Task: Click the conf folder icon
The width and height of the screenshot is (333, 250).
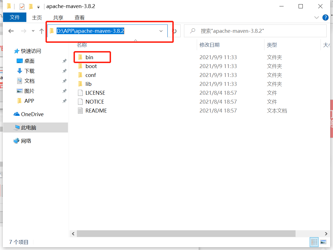Action: pyautogui.click(x=80, y=75)
